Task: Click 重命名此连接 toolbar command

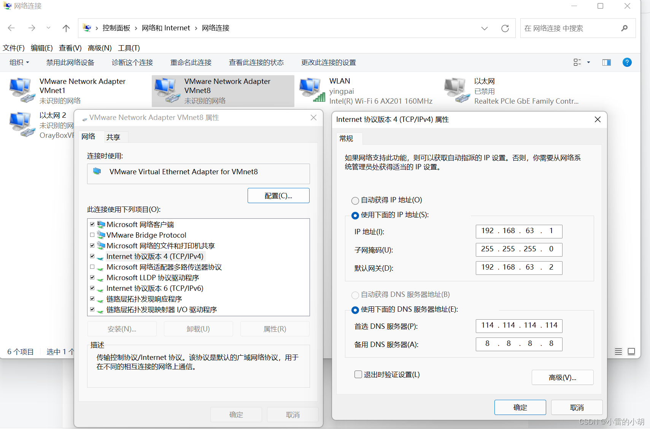Action: (x=191, y=62)
